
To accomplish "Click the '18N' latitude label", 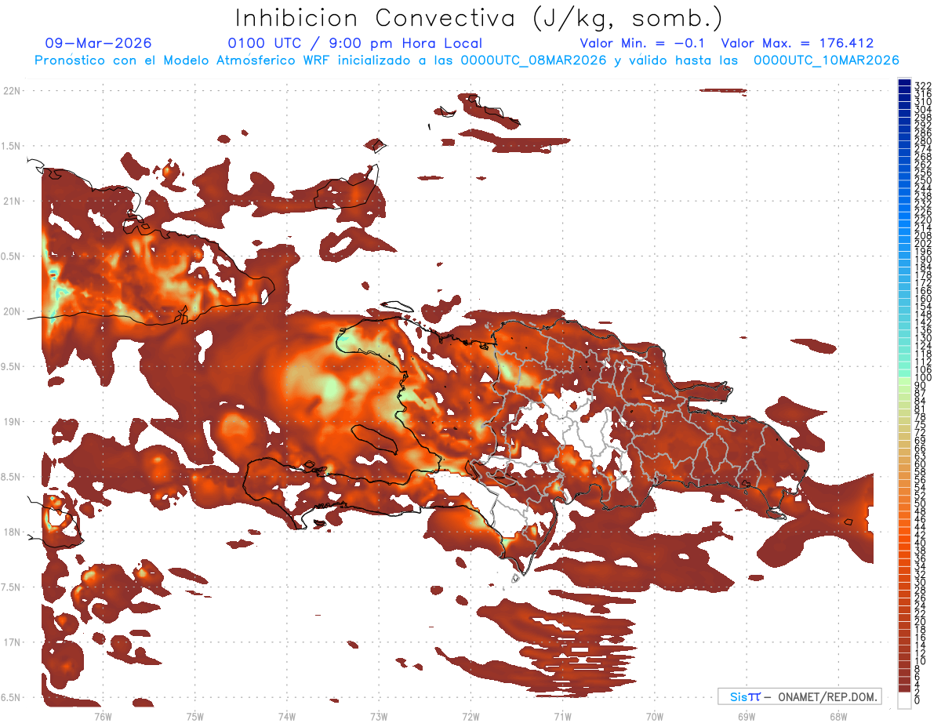I will pyautogui.click(x=13, y=532).
